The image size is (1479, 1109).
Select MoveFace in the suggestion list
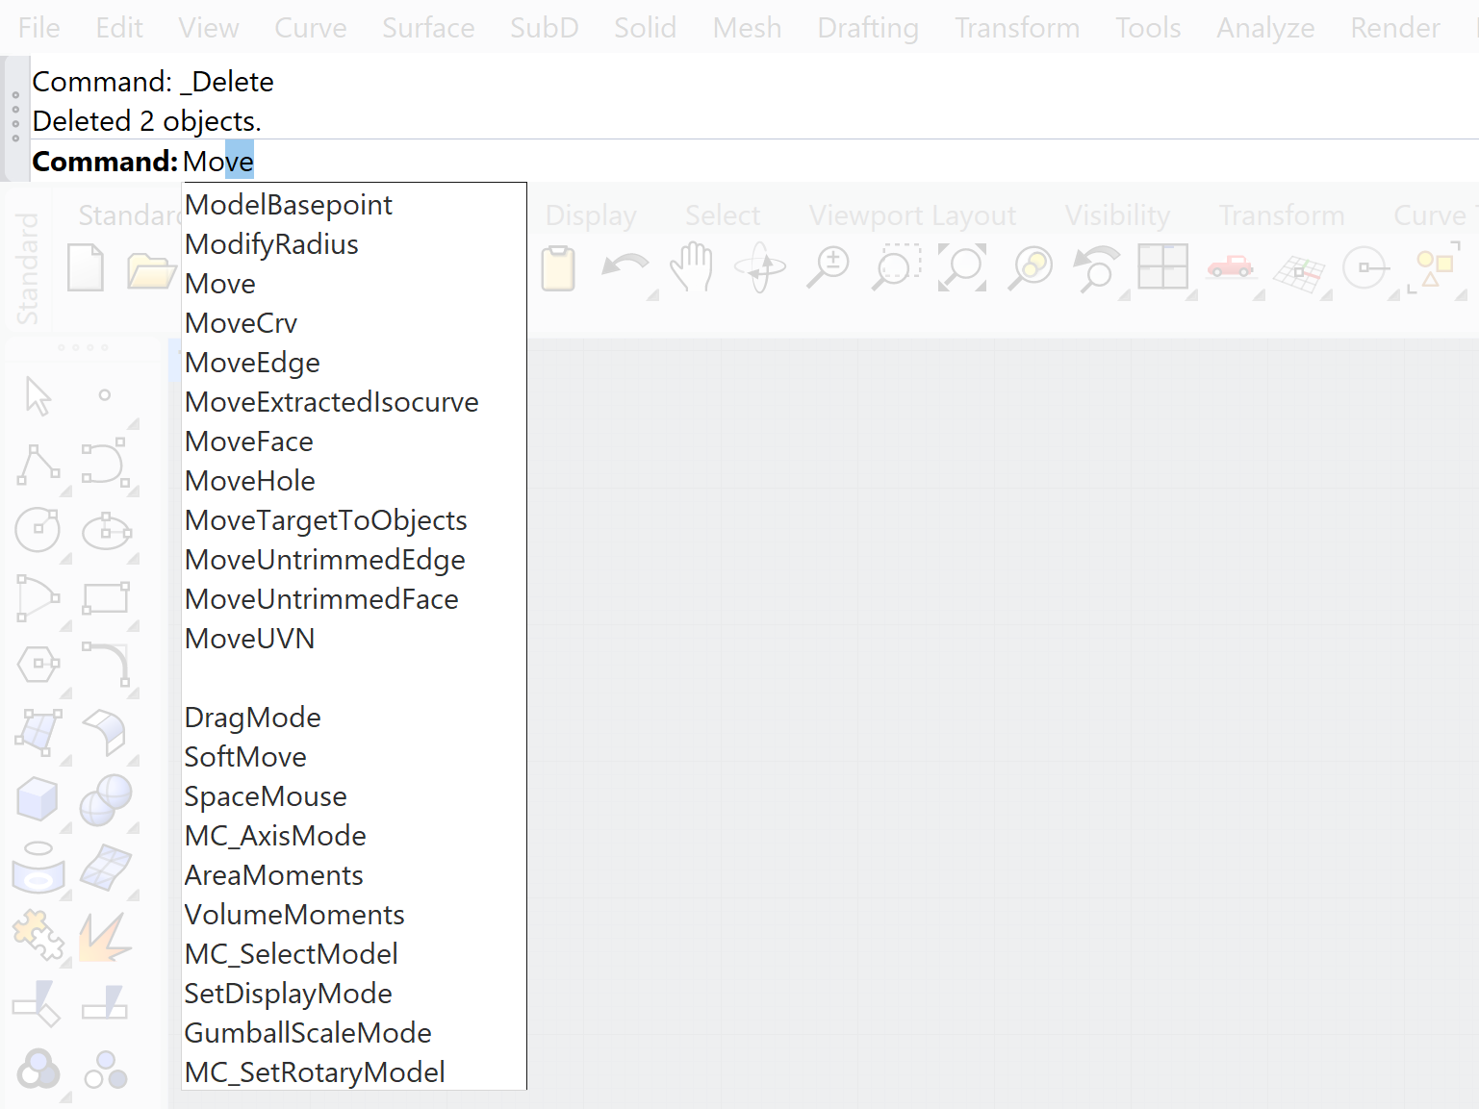point(249,441)
